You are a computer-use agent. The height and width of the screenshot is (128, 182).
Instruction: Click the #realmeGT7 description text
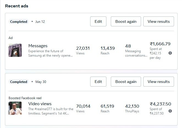click(51, 111)
